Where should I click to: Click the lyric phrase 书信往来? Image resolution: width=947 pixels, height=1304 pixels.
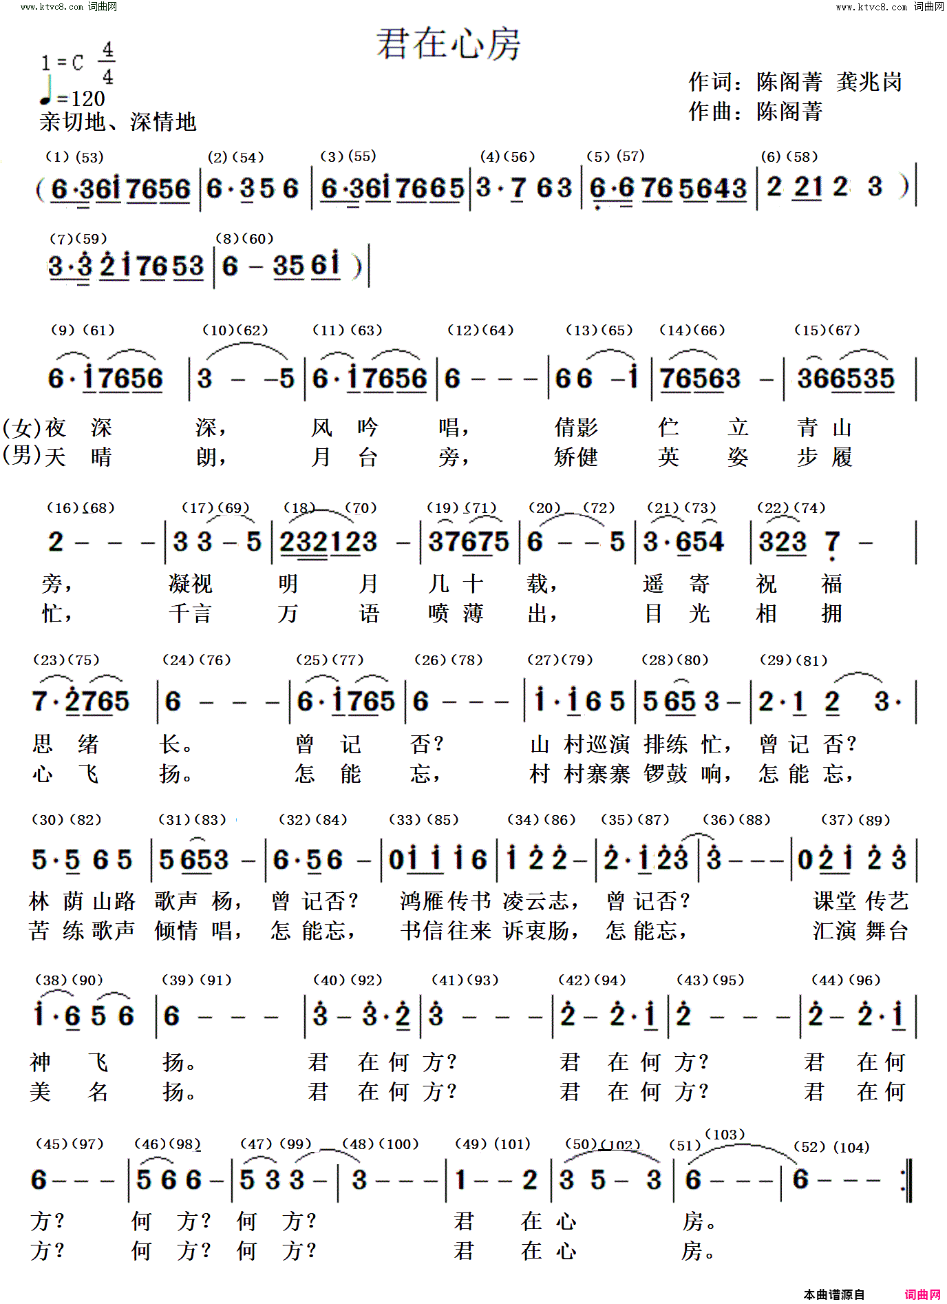coord(446,930)
